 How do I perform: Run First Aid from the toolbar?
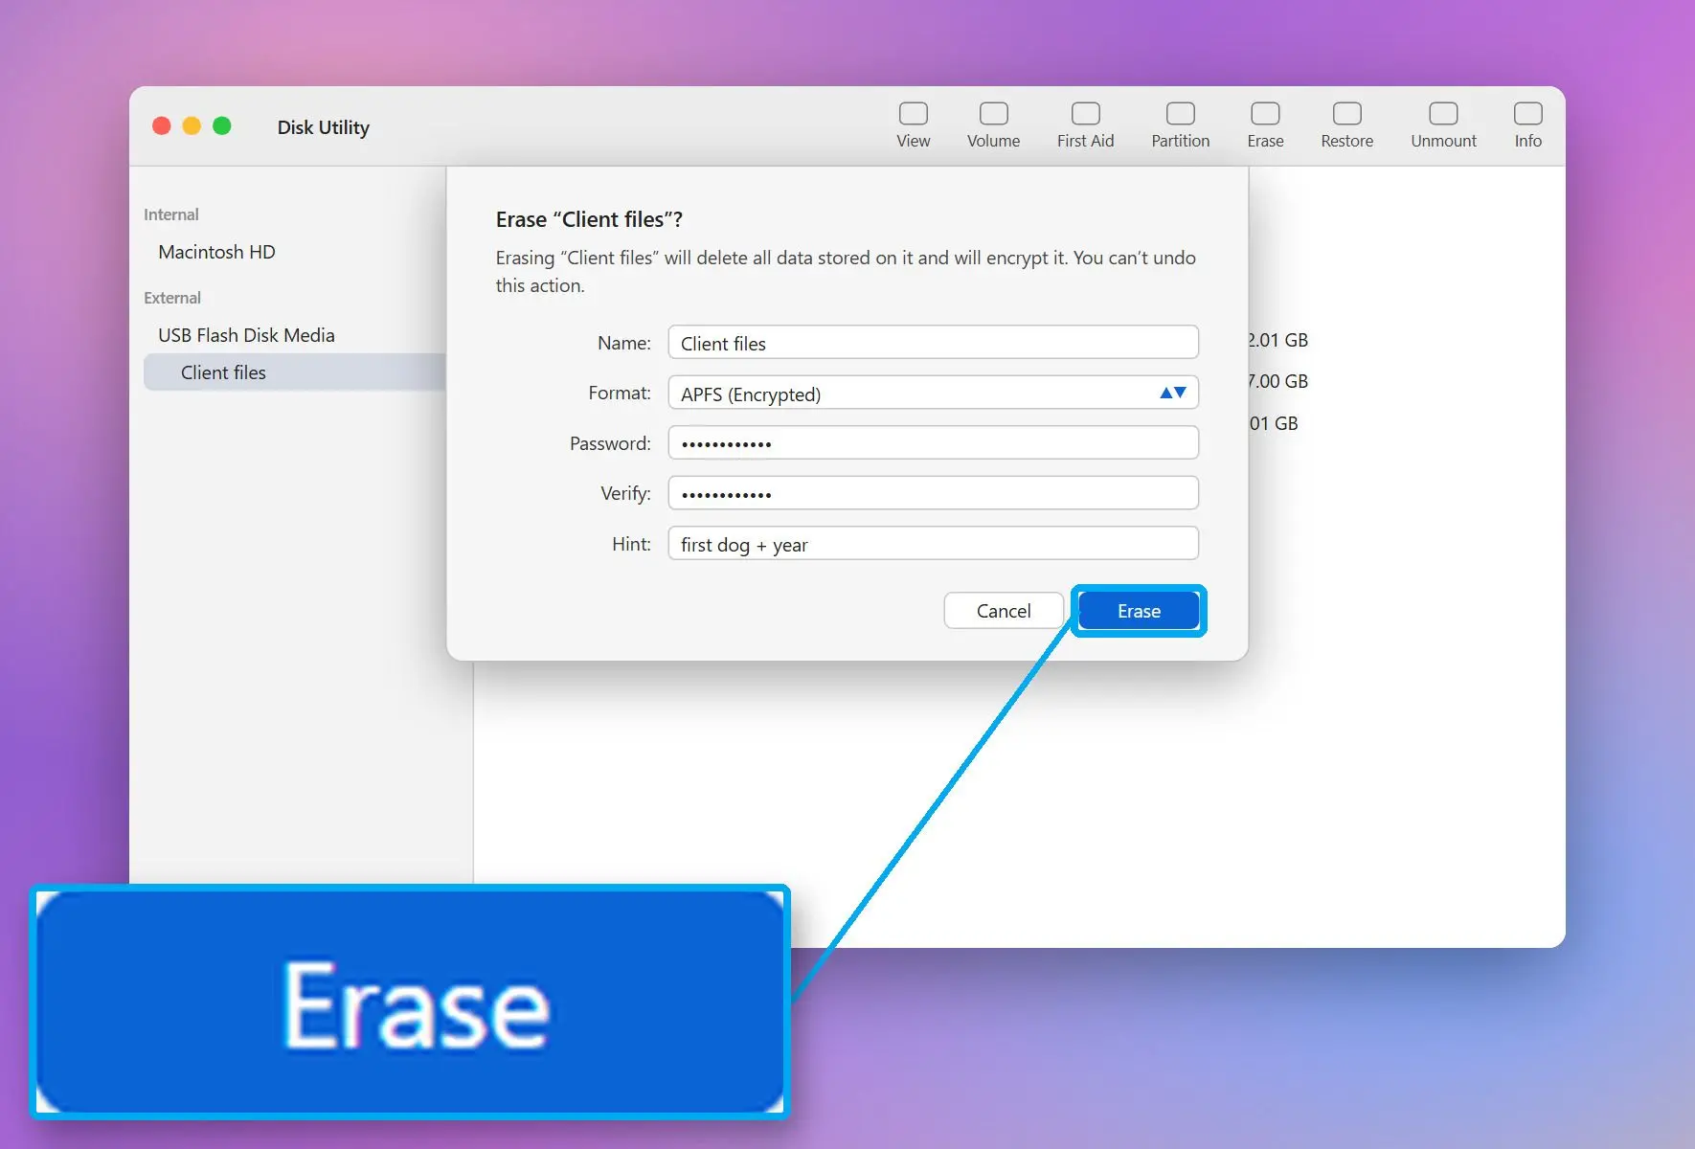click(x=1085, y=125)
